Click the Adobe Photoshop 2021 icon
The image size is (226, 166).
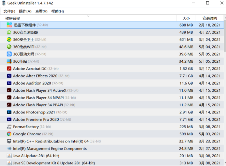[9, 112]
